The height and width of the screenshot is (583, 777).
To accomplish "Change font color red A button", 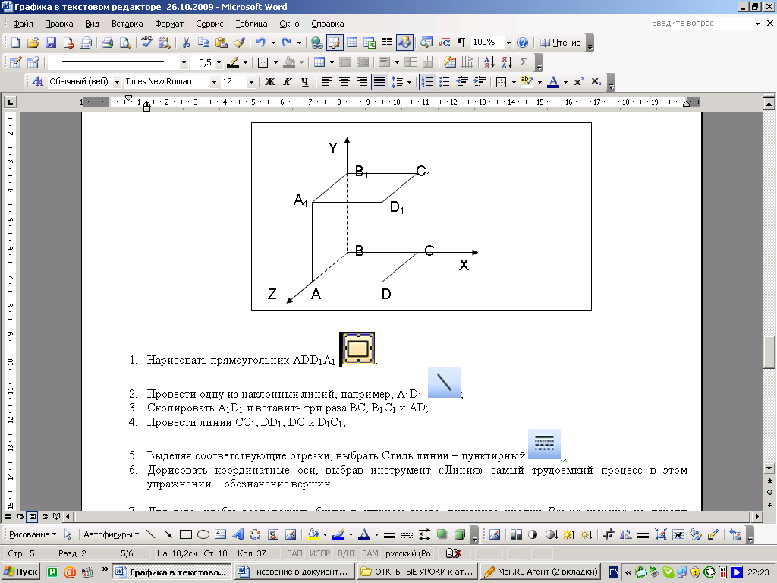I will pos(553,82).
